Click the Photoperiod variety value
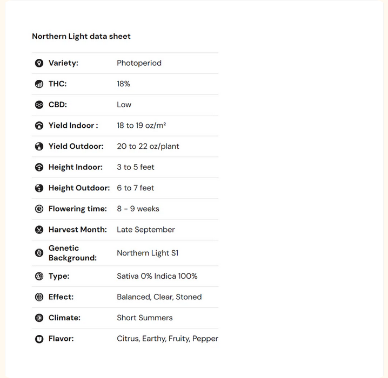This screenshot has width=388, height=378. pyautogui.click(x=139, y=63)
